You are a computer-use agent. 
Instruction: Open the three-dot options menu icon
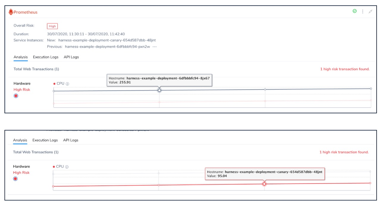(x=363, y=12)
